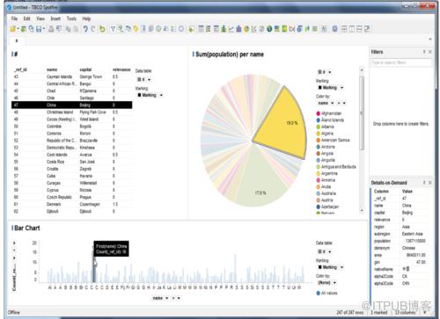Click the grey Redo arrow icon
440x319 pixels.
point(93,29)
